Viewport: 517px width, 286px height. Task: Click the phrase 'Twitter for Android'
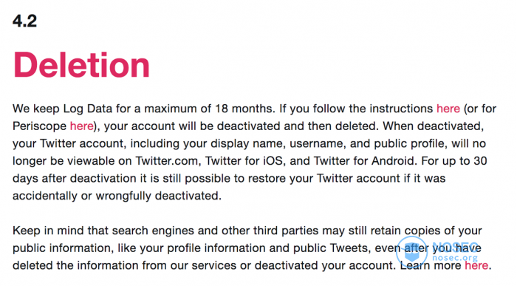(364, 161)
